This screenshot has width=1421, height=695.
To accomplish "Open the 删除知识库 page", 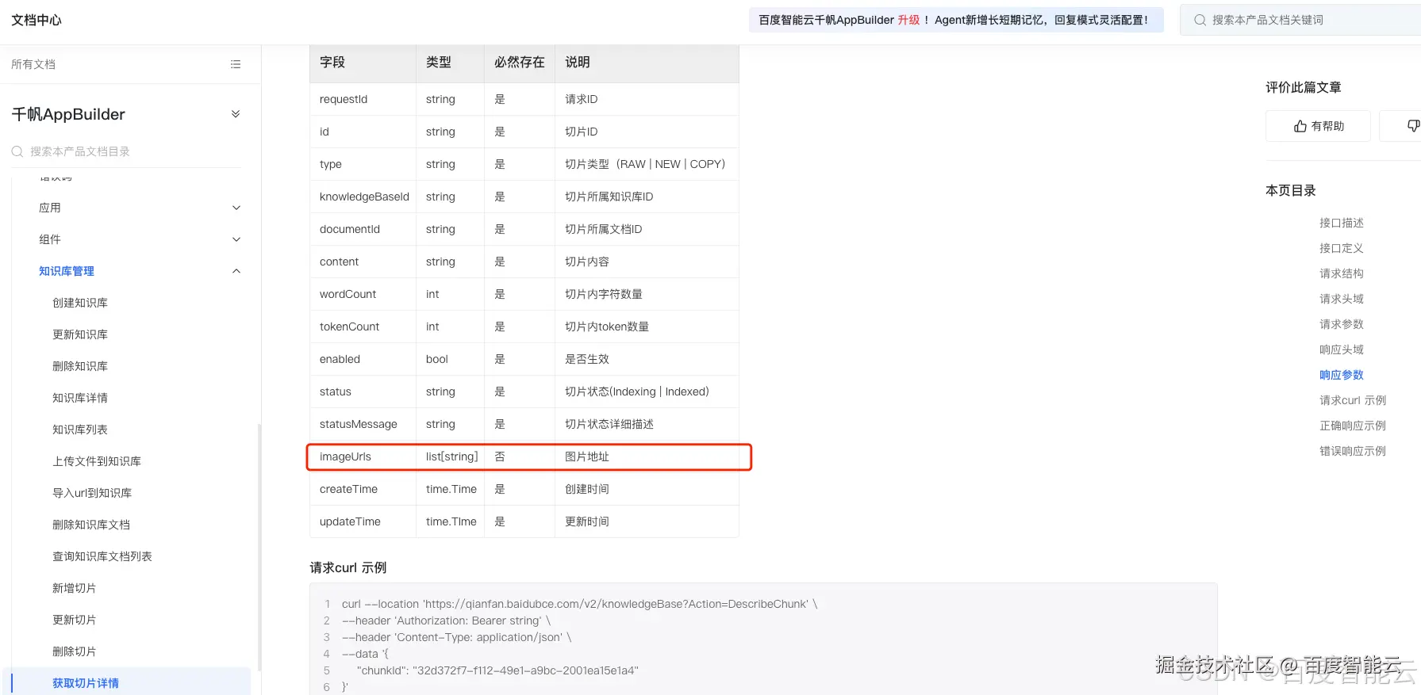I will pyautogui.click(x=80, y=366).
